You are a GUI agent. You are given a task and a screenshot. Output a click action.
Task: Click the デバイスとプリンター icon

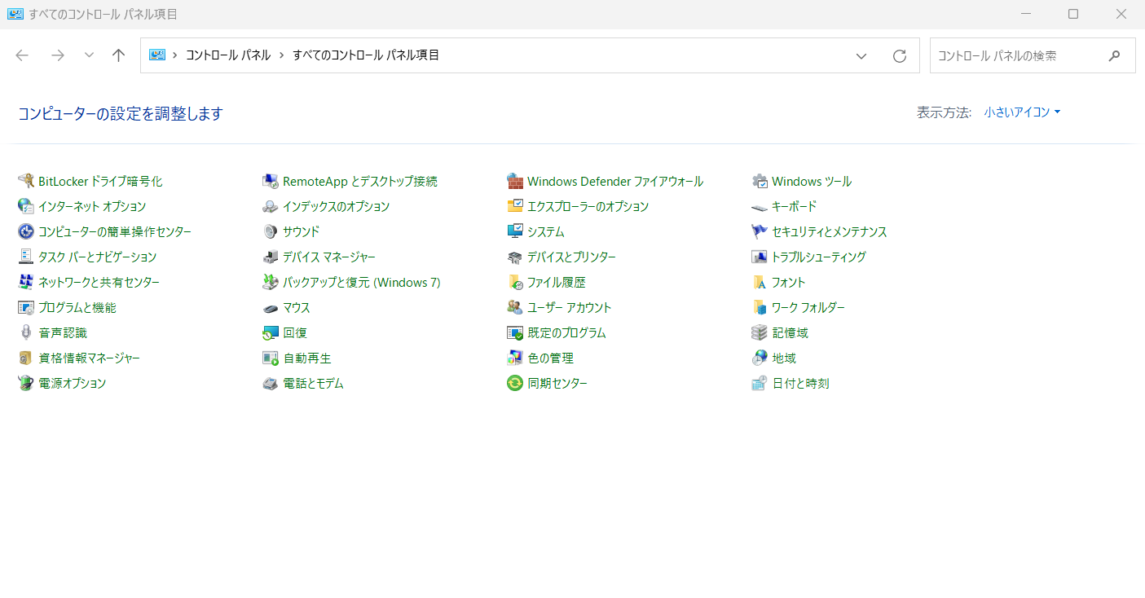(x=514, y=257)
